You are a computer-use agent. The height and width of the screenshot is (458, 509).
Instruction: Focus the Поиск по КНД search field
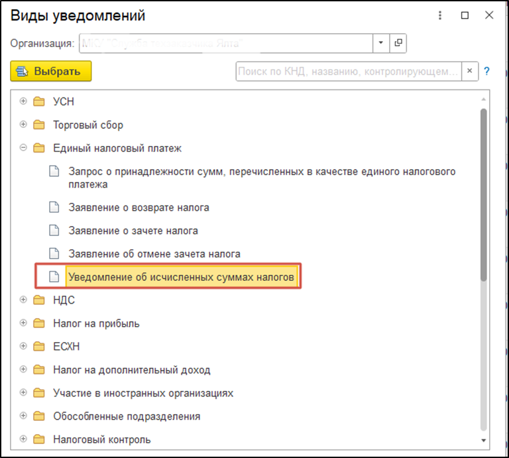tap(348, 71)
